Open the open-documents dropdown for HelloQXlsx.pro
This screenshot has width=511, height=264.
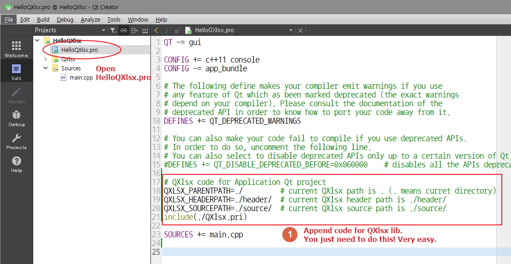click(291, 30)
